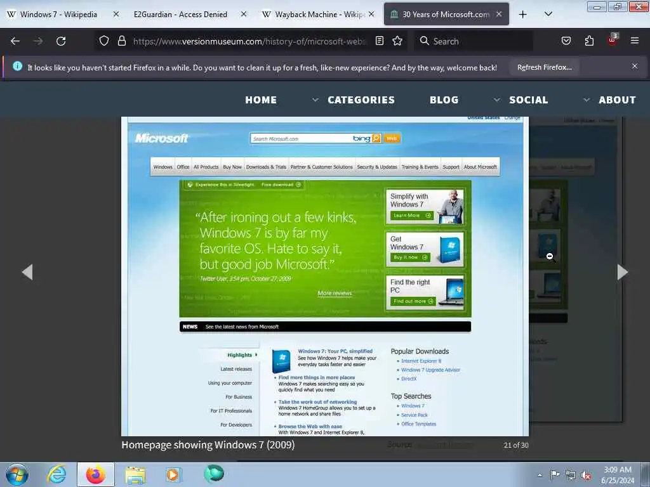The image size is (650, 487).
Task: Toggle reader view icon in address bar
Action: point(380,41)
